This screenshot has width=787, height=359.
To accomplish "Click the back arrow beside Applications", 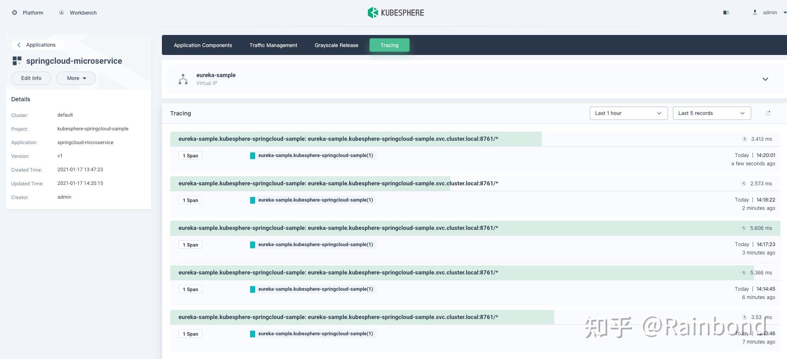I will 19,45.
